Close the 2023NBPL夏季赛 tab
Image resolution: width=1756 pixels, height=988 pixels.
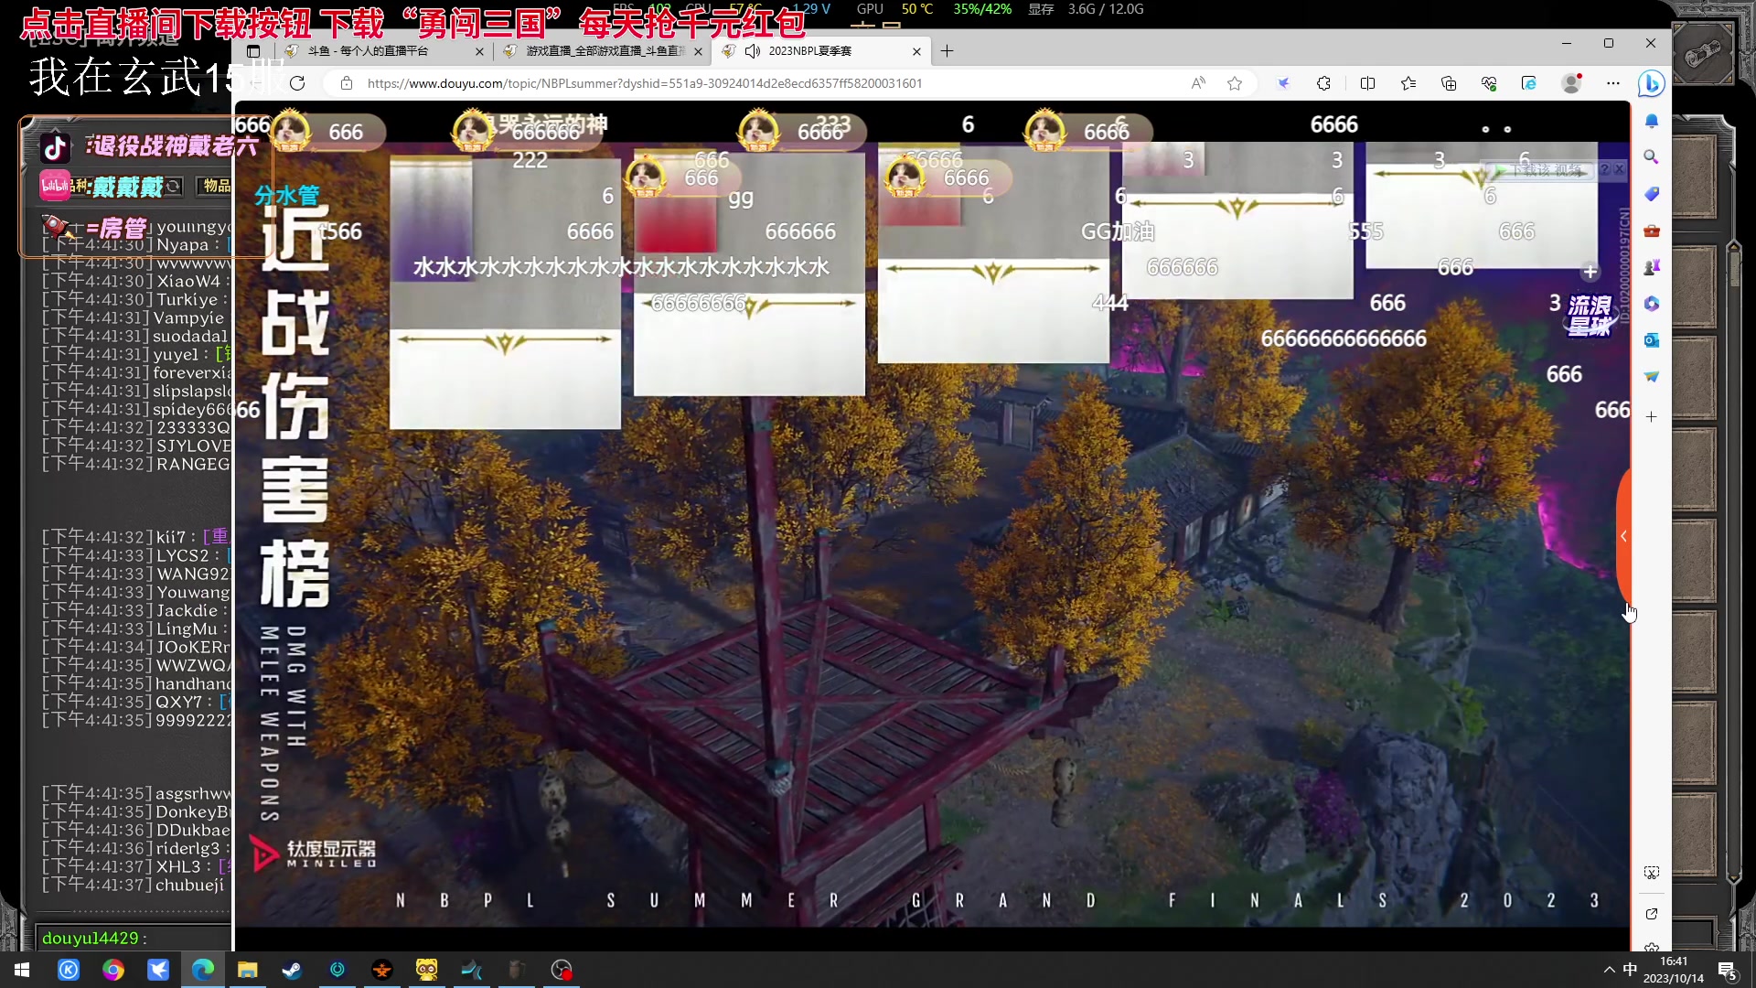[x=916, y=52]
